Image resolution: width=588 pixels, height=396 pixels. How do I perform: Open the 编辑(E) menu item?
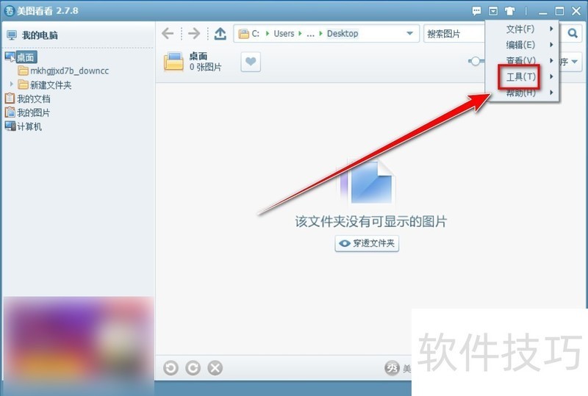pos(522,45)
